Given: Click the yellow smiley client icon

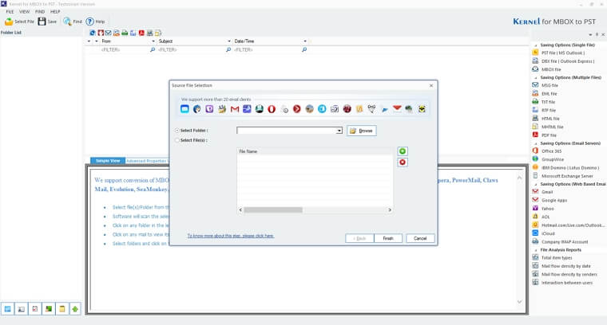Looking at the screenshot, I should [422, 109].
